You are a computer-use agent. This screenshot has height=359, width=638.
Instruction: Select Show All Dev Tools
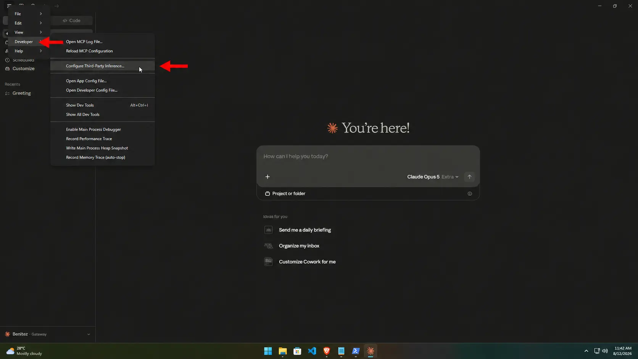click(x=103, y=114)
